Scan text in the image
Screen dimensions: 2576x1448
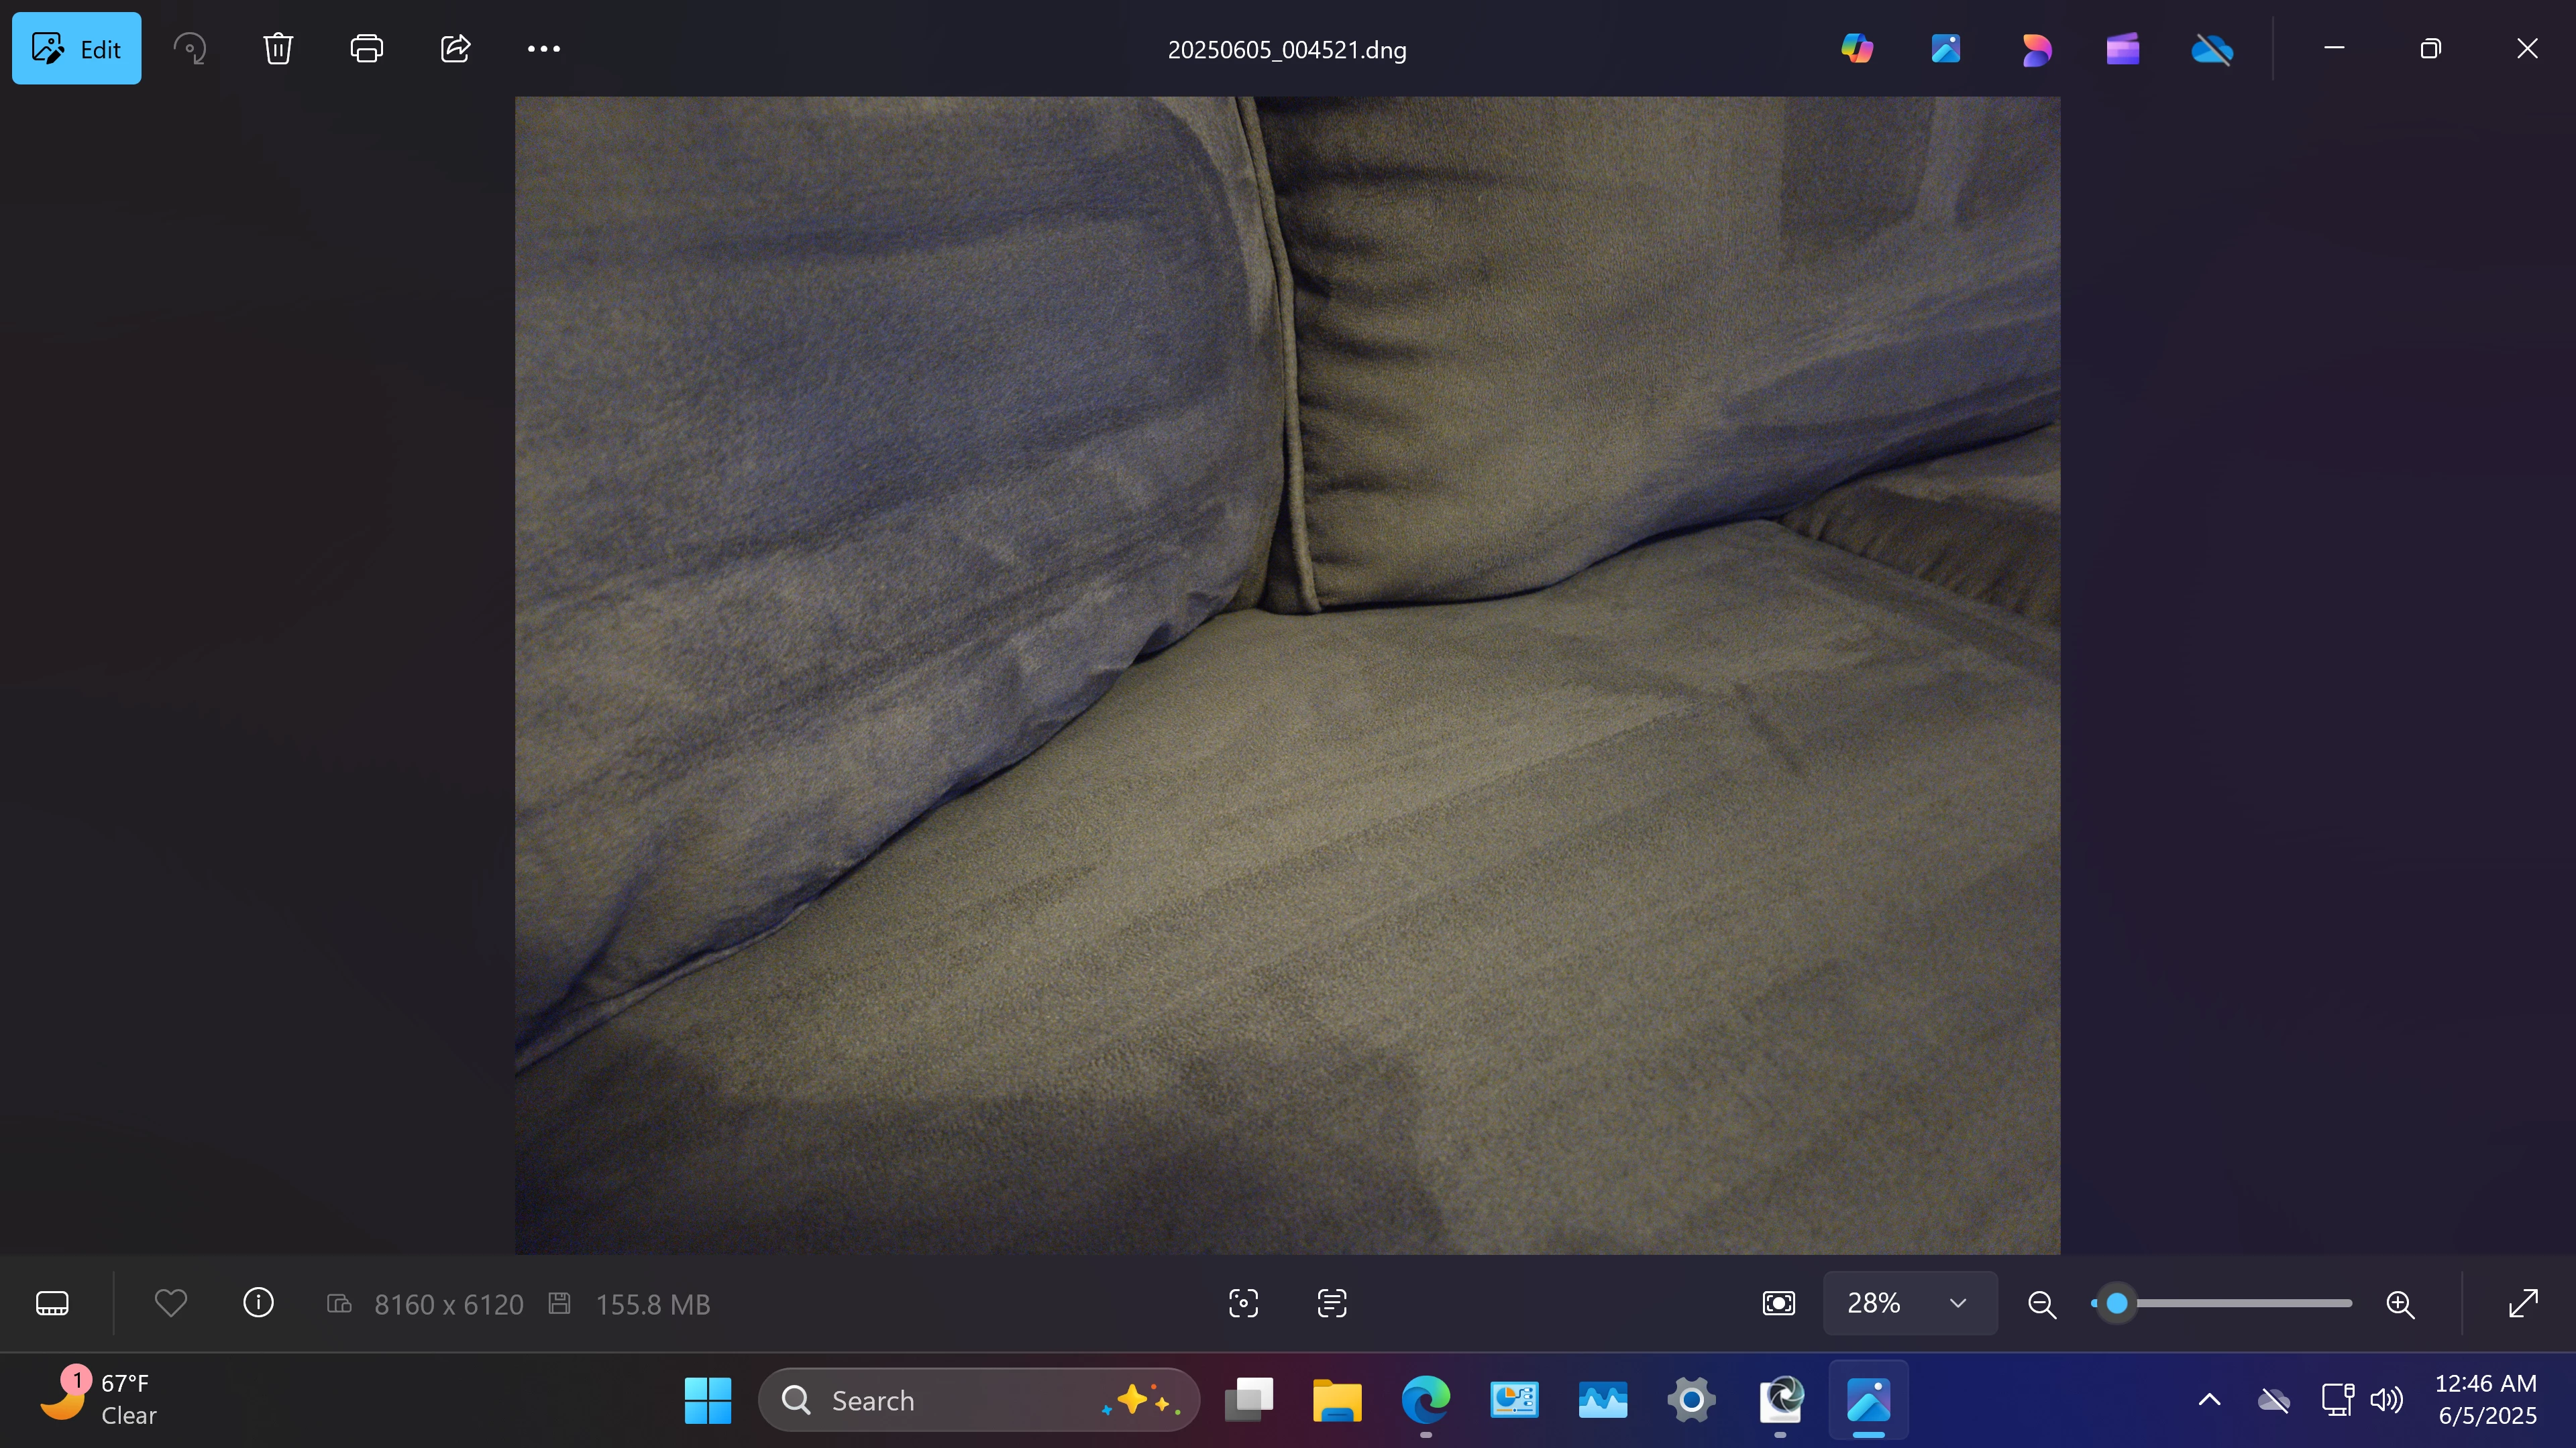coord(1332,1303)
